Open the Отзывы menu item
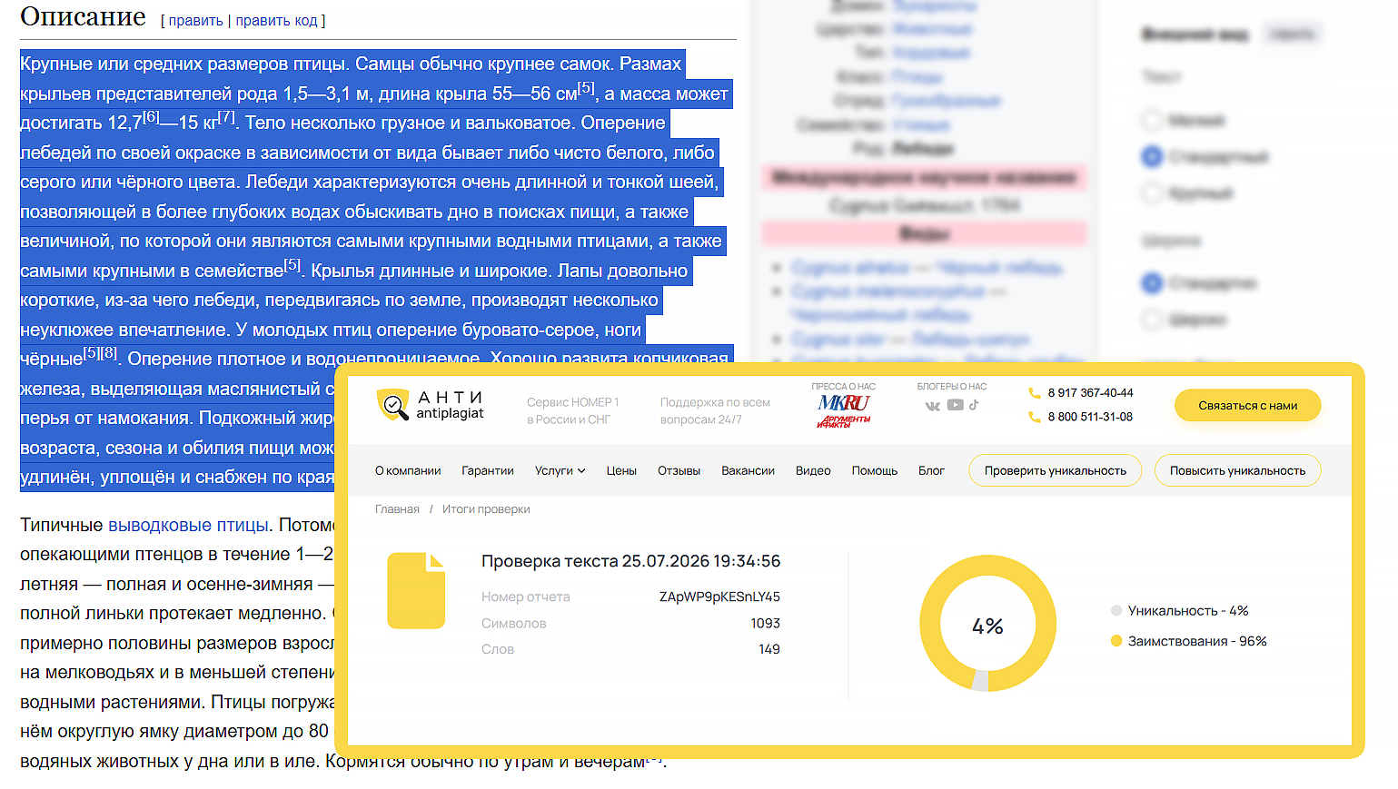 [x=679, y=470]
